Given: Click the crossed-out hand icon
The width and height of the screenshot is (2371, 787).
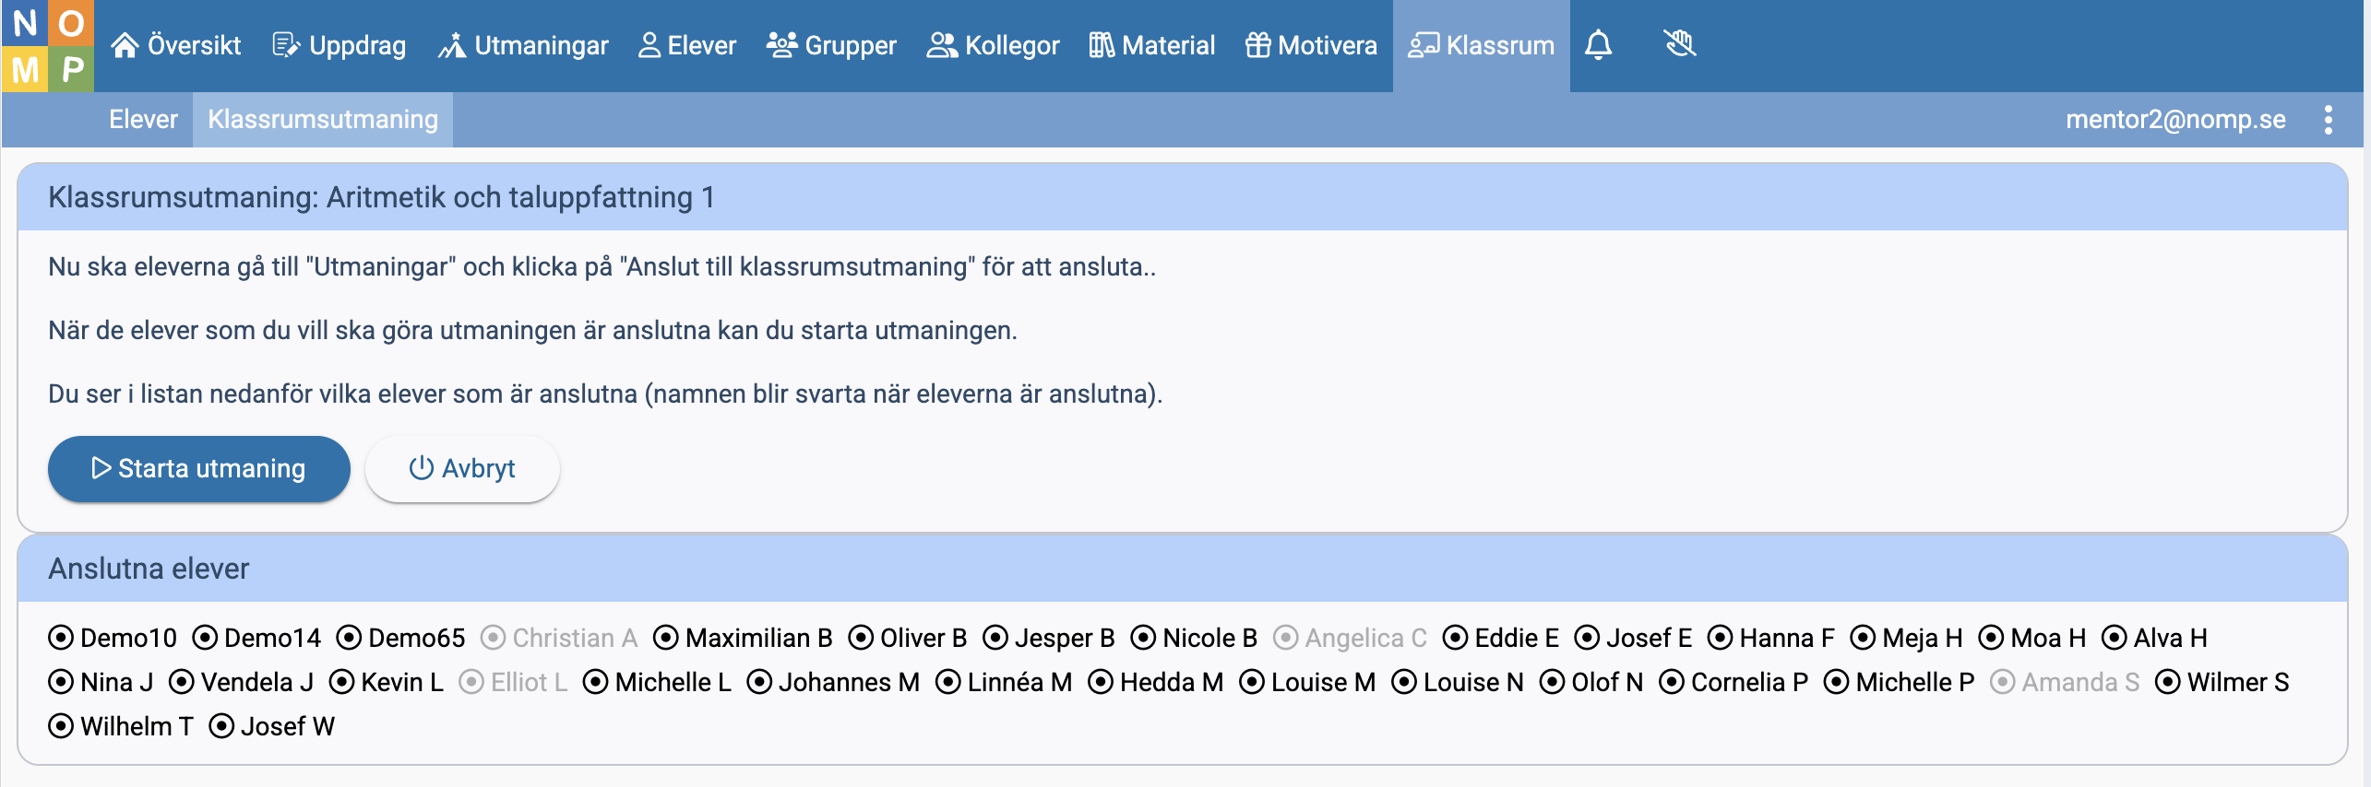Looking at the screenshot, I should pyautogui.click(x=1679, y=44).
